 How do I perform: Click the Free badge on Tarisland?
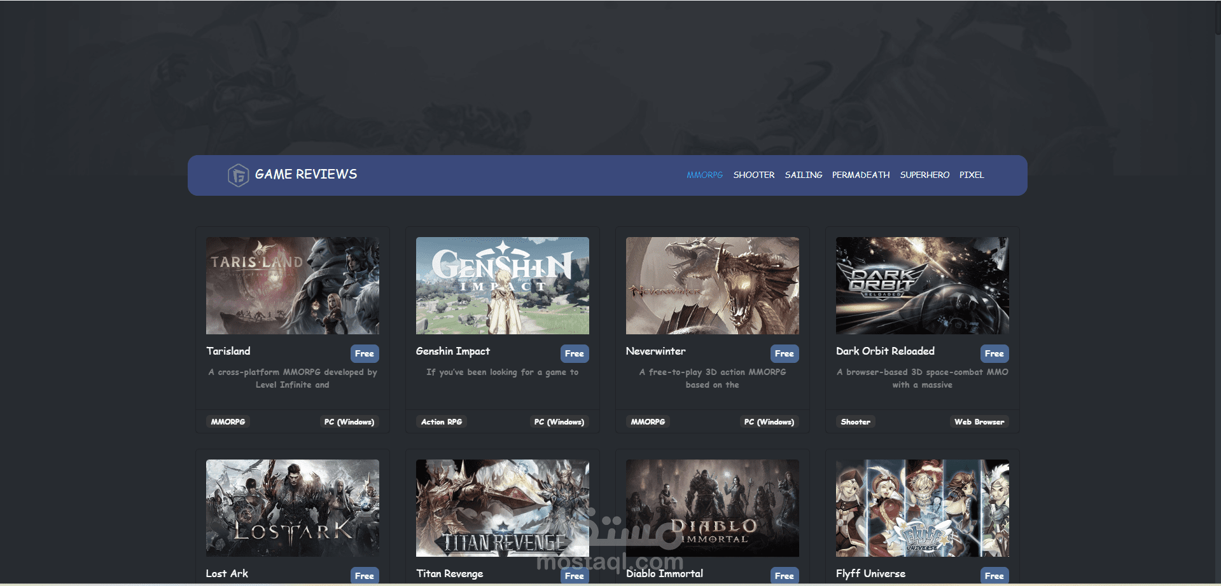click(x=364, y=353)
